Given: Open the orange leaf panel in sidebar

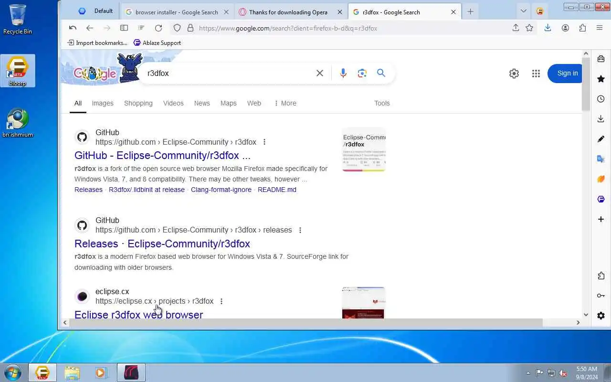Looking at the screenshot, I should (601, 179).
